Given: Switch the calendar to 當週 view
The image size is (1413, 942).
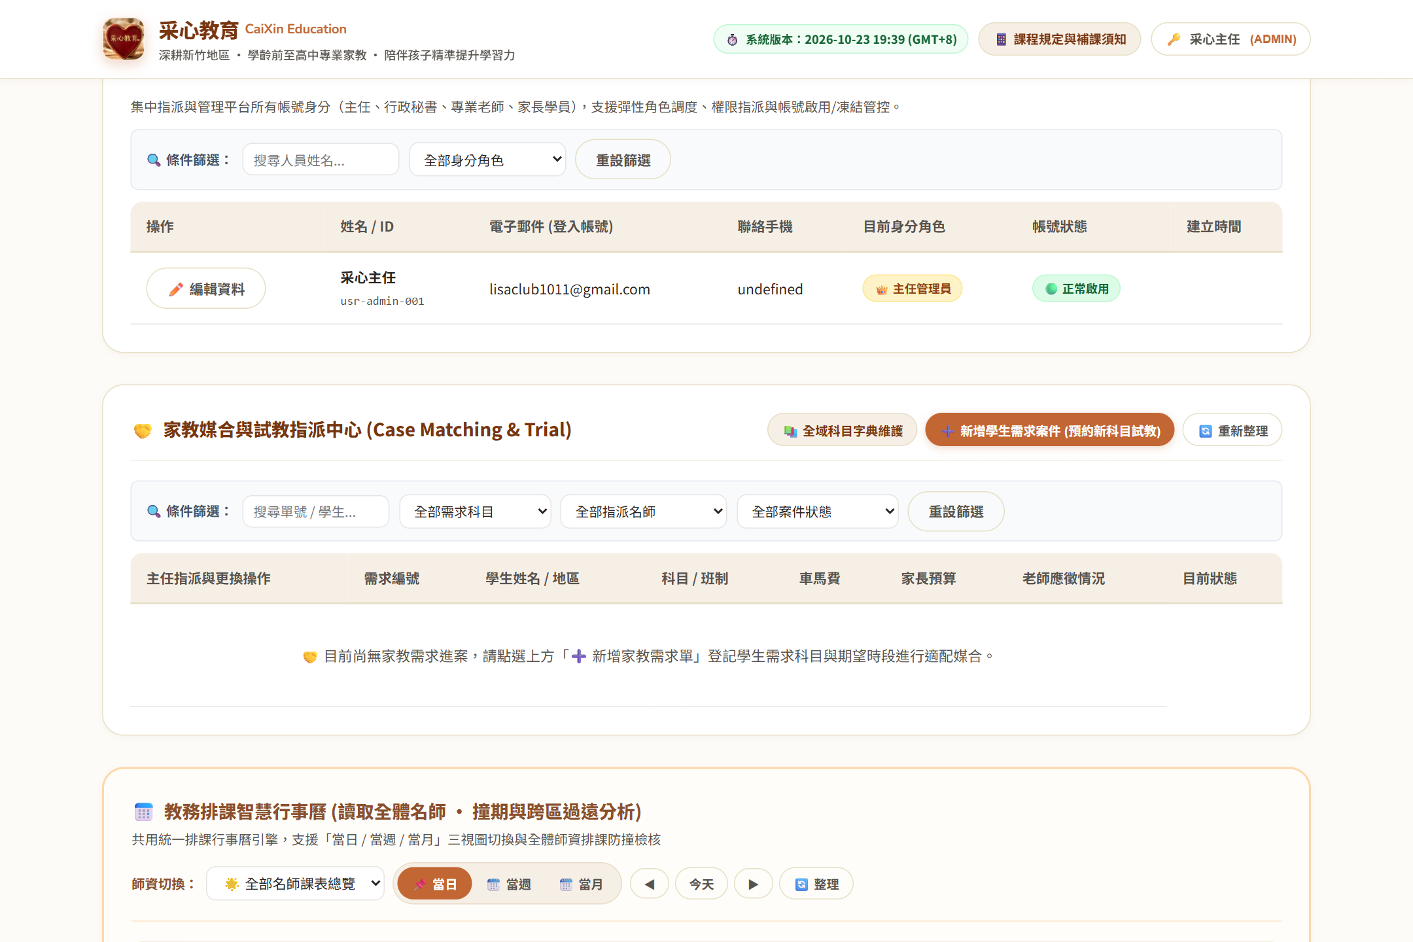Looking at the screenshot, I should coord(510,884).
